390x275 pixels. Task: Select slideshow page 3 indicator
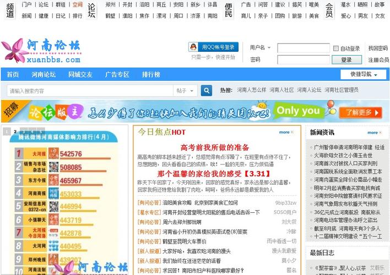(x=24, y=131)
